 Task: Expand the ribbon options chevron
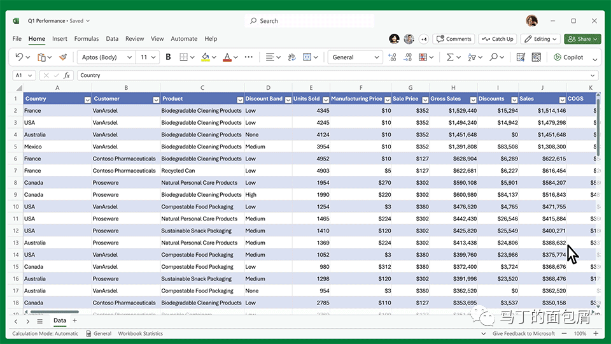click(595, 60)
